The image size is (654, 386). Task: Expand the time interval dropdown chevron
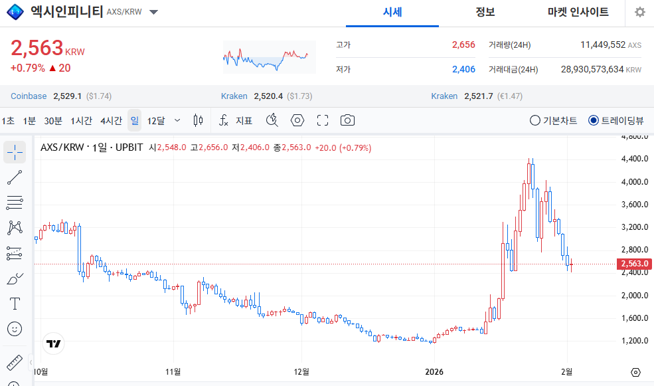177,120
